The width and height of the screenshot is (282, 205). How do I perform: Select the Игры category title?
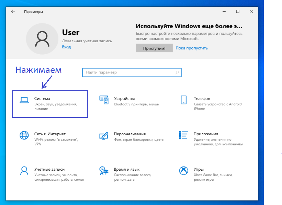click(x=199, y=169)
